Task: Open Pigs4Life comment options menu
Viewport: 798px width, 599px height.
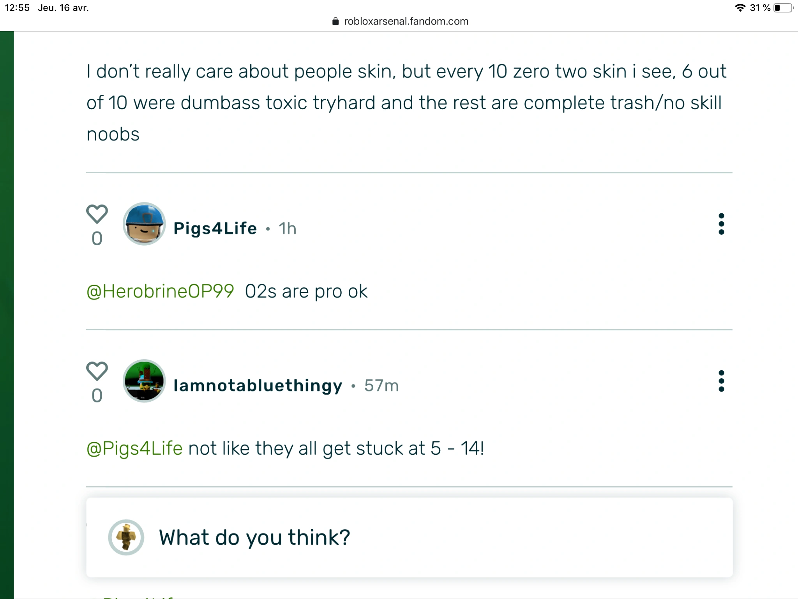Action: [721, 224]
